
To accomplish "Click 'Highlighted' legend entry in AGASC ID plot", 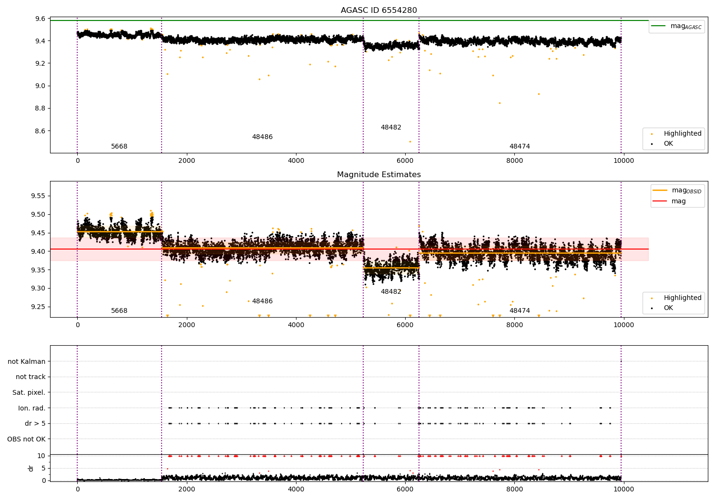I will coord(677,133).
